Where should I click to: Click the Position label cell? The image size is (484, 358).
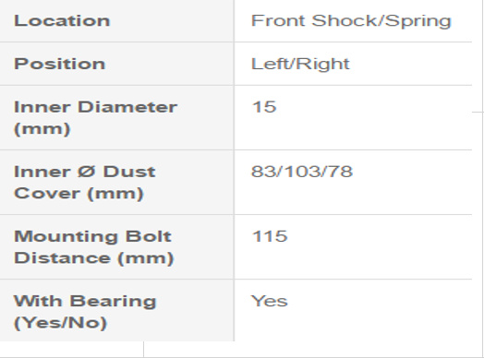tap(116, 64)
